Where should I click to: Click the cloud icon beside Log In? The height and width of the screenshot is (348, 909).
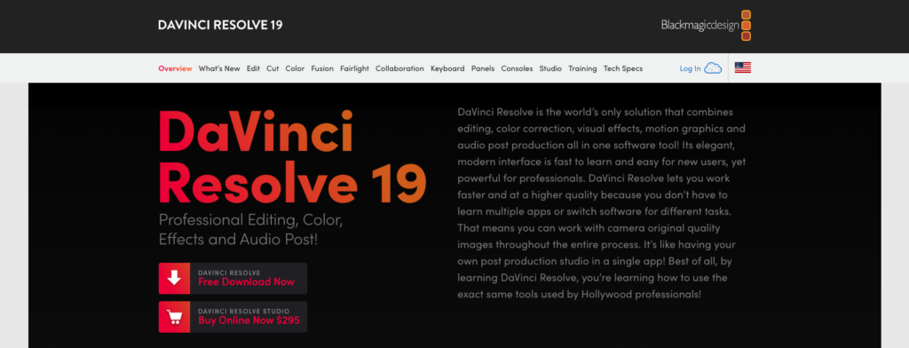click(713, 68)
